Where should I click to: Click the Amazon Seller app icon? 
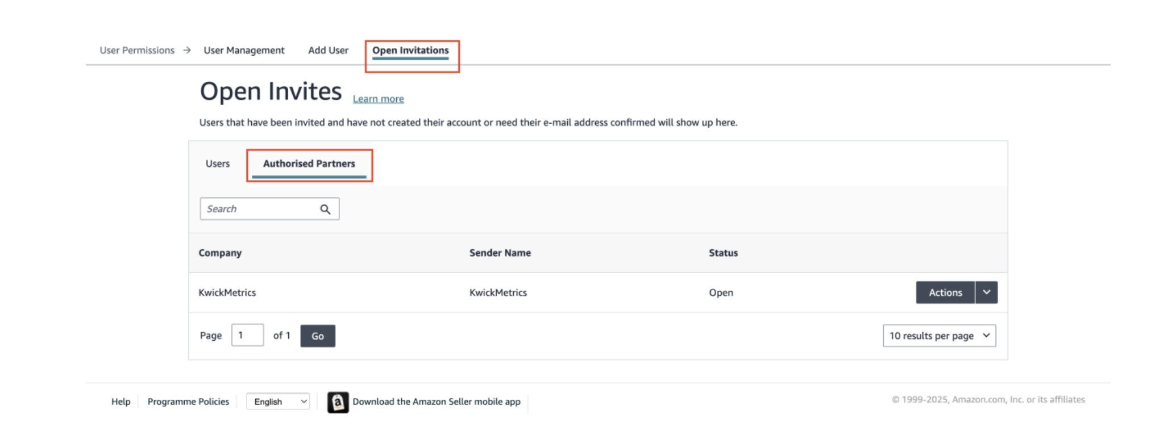(x=338, y=402)
